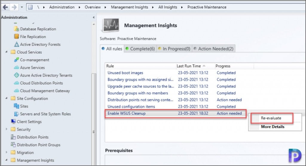Click Proactive Maintenance in the breadcrumb
This screenshot has width=306, height=166.
pyautogui.click(x=207, y=7)
